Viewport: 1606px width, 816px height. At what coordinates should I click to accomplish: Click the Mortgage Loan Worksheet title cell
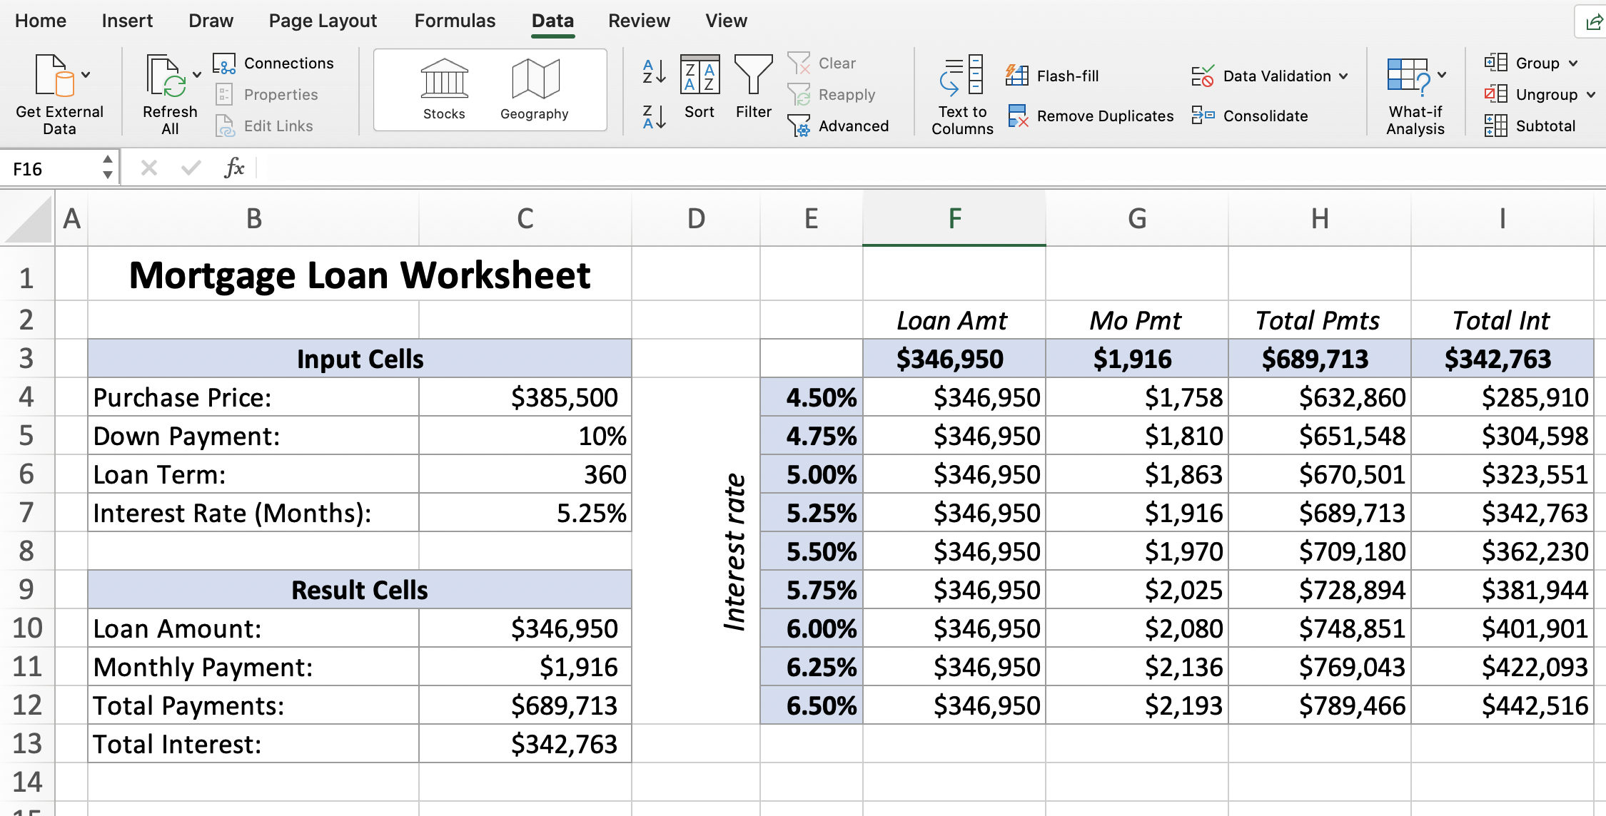360,275
